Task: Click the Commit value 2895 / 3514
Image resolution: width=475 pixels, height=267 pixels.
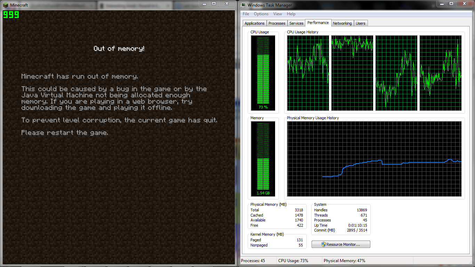Action: [x=357, y=230]
